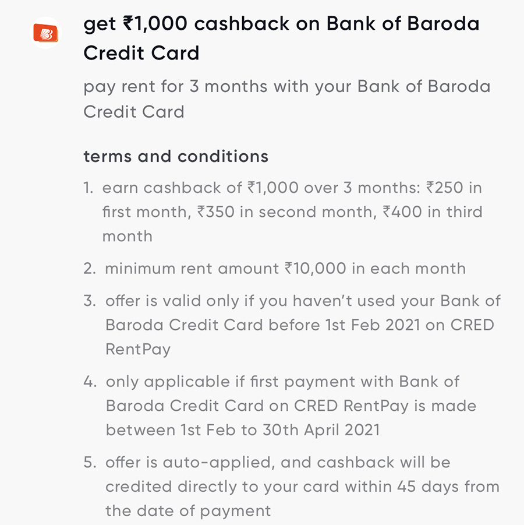This screenshot has width=524, height=525.
Task: Click 'within 45 days from' line
Action: (302, 487)
